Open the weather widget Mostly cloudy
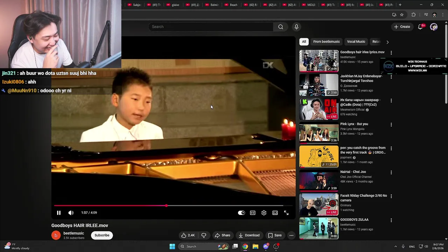 pos(17,246)
